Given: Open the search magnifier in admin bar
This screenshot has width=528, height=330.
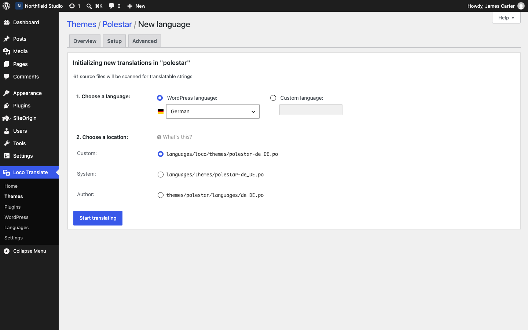Looking at the screenshot, I should (89, 6).
